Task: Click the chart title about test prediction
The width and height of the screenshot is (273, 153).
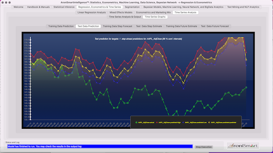Action: pos(138,39)
